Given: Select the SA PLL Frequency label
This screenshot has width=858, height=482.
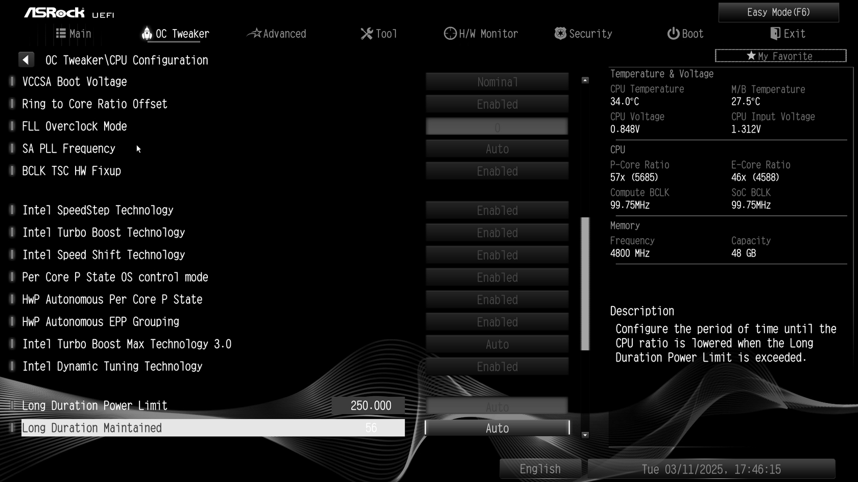Looking at the screenshot, I should pyautogui.click(x=68, y=148).
